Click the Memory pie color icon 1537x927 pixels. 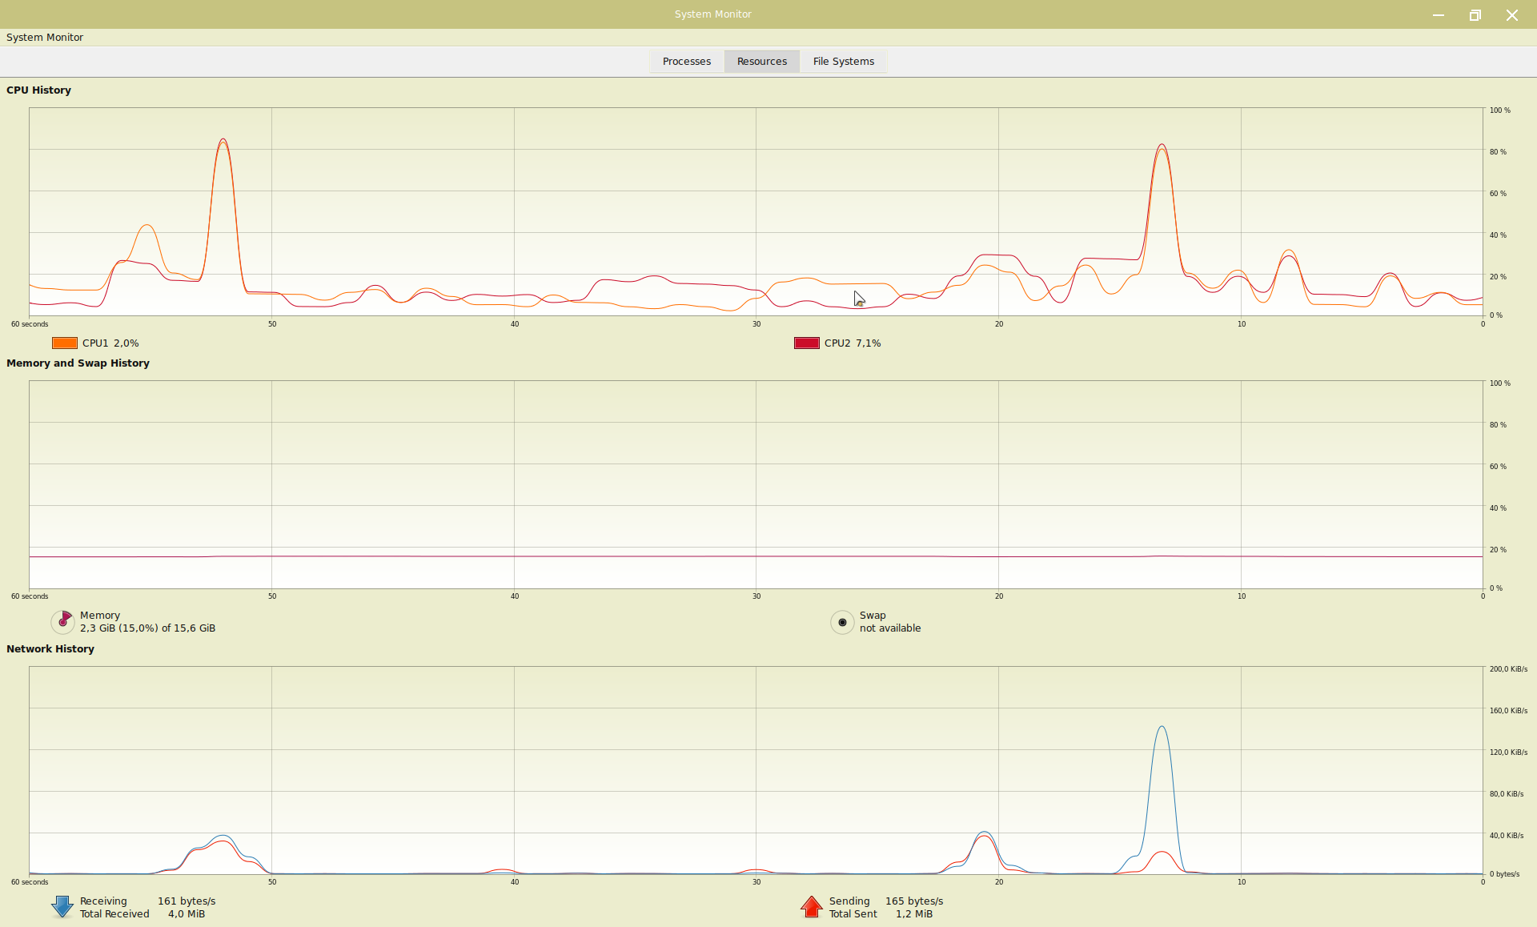(62, 622)
